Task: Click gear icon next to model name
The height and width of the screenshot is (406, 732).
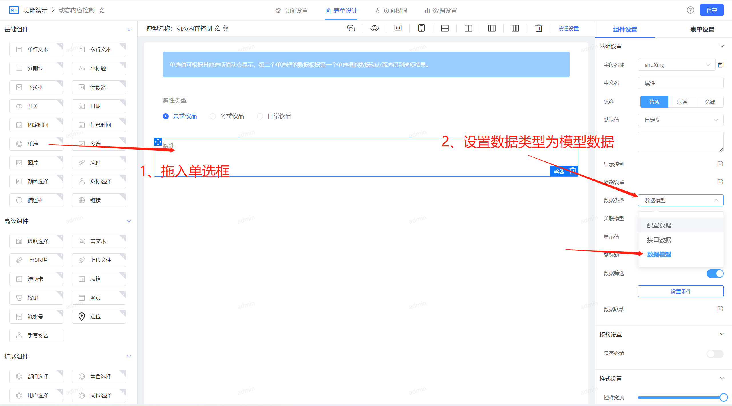Action: click(226, 28)
